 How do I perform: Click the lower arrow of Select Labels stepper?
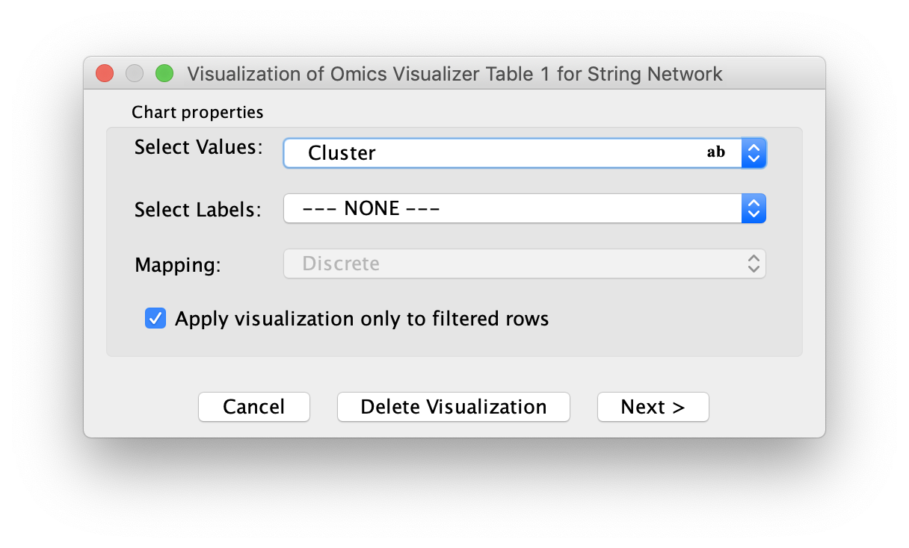(754, 214)
